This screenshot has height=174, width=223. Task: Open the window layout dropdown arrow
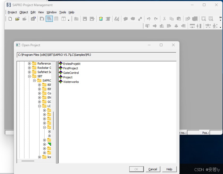[x=68, y=20]
